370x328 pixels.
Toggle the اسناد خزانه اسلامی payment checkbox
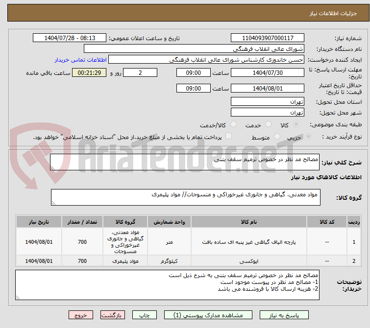pos(228,136)
